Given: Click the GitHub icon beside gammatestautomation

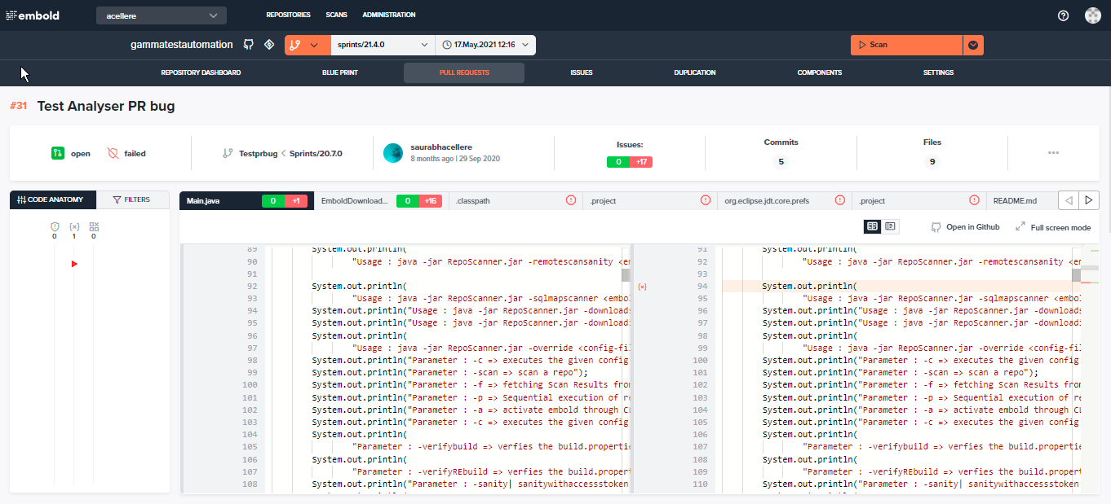Looking at the screenshot, I should click(249, 45).
